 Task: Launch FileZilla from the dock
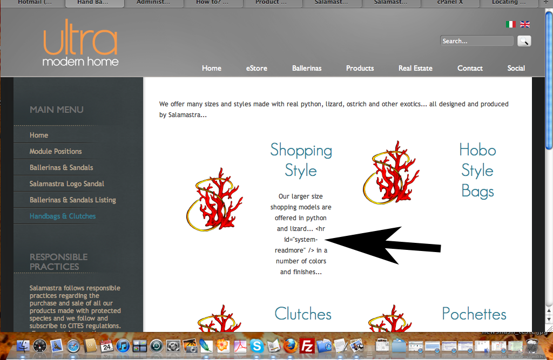click(x=307, y=346)
